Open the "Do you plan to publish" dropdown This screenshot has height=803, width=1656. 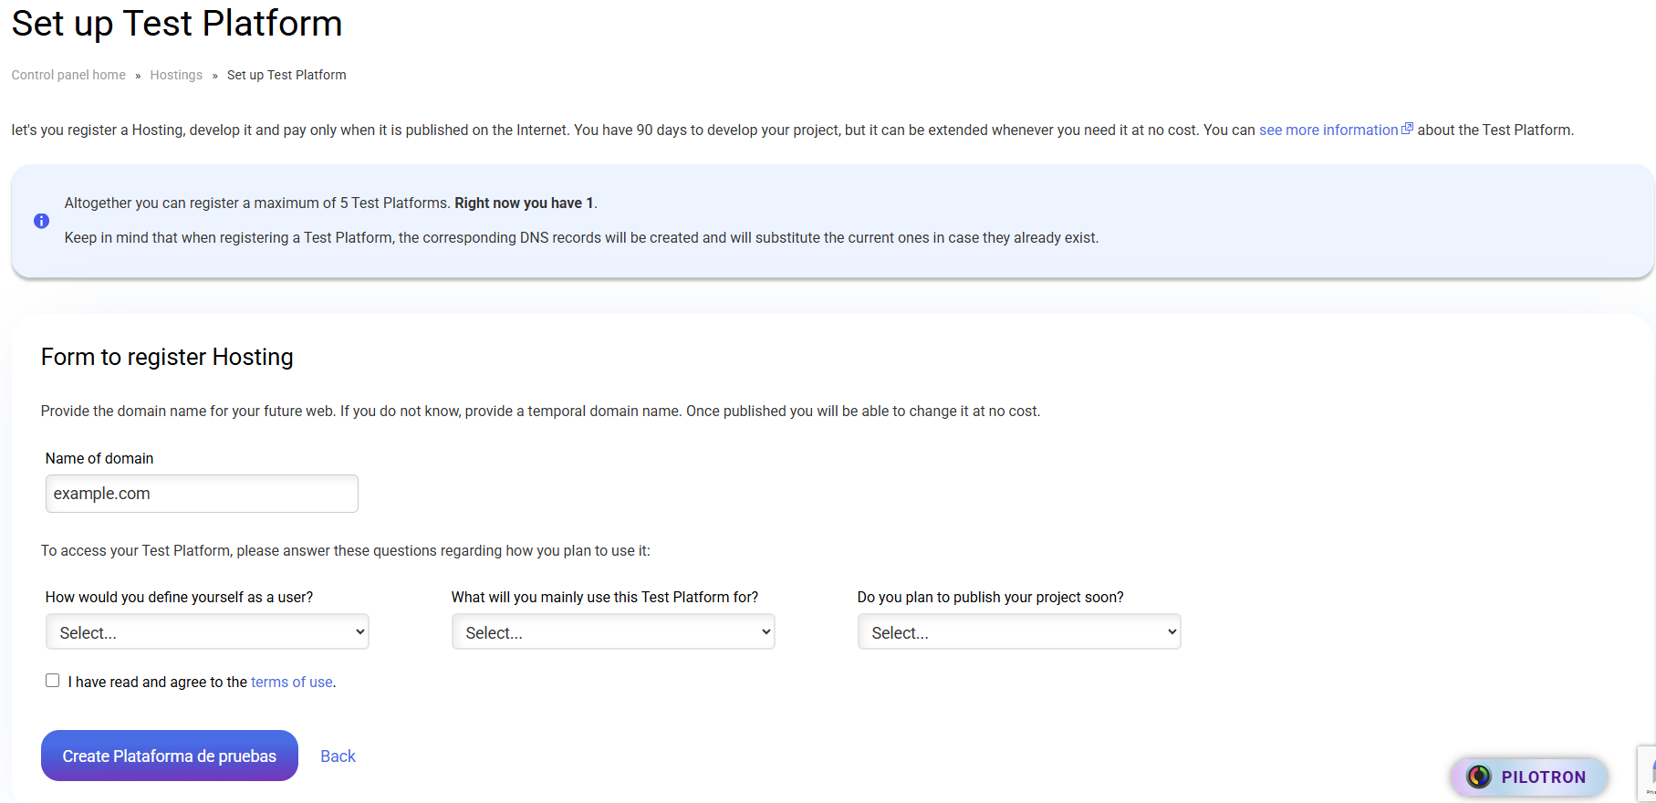click(x=1019, y=631)
